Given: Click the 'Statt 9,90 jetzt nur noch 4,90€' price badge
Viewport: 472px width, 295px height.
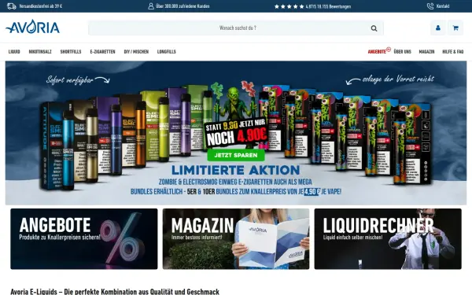Looking at the screenshot, I should click(236, 133).
